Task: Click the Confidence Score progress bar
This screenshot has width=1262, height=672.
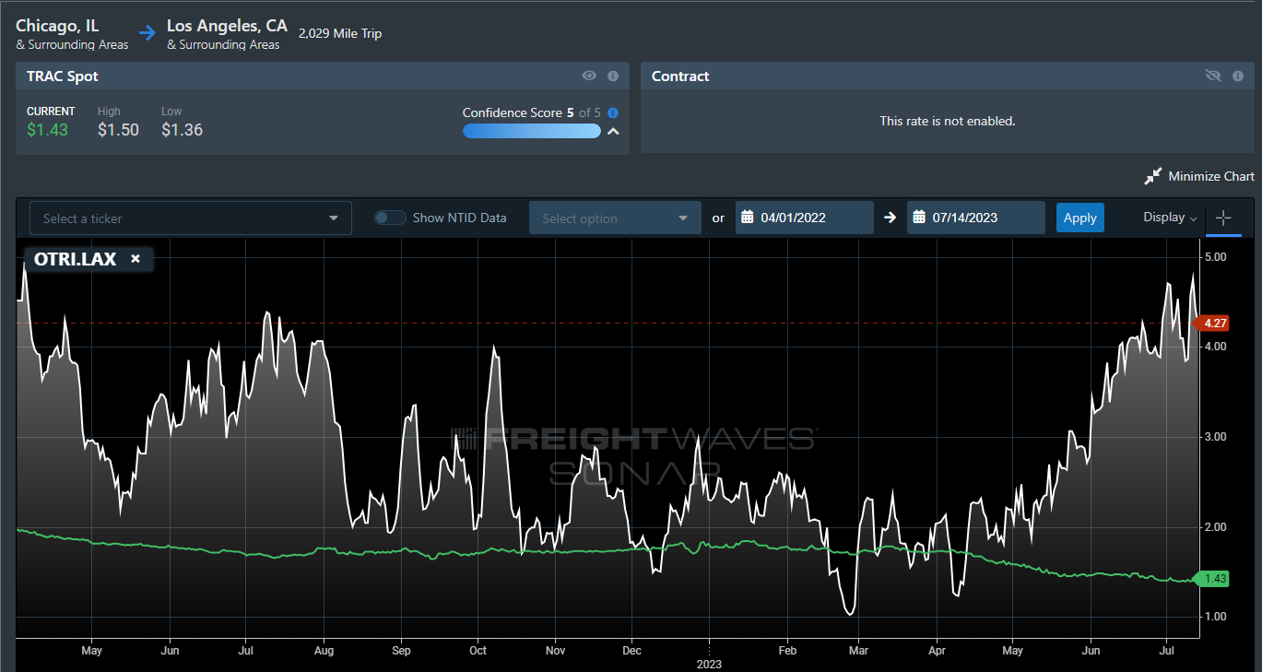Action: [x=531, y=132]
